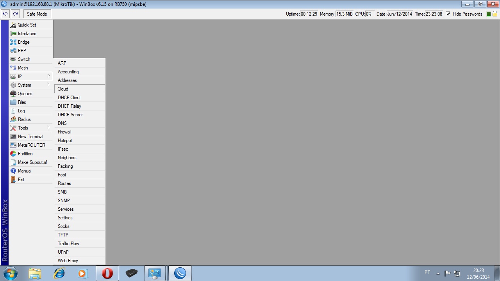Expand the Tools submenu arrow

click(48, 128)
